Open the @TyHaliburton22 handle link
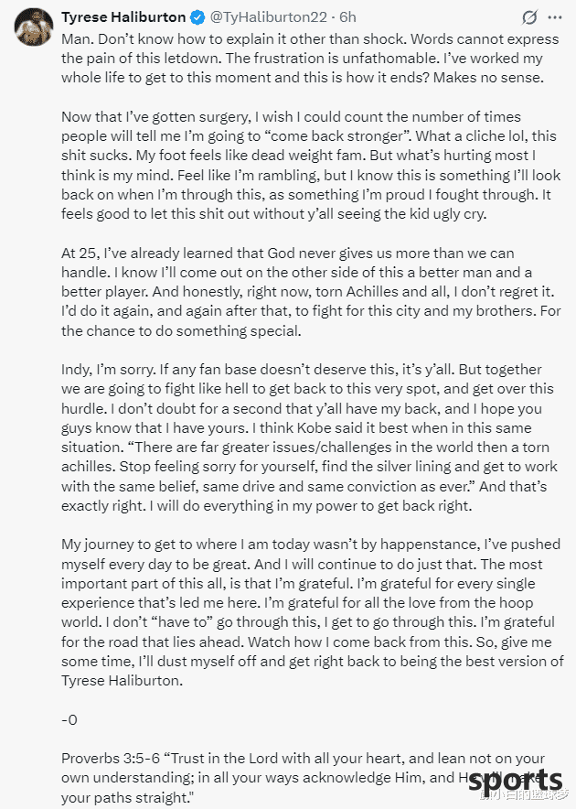This screenshot has height=809, width=576. [268, 17]
